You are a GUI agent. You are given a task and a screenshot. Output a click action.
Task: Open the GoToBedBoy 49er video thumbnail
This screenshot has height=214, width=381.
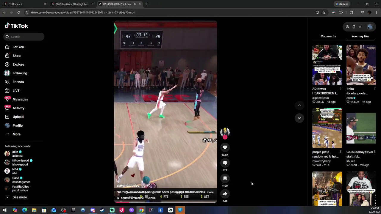(361, 128)
